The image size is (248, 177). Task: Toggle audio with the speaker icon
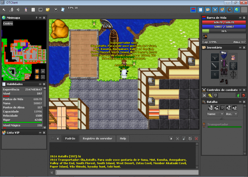coord(18,10)
